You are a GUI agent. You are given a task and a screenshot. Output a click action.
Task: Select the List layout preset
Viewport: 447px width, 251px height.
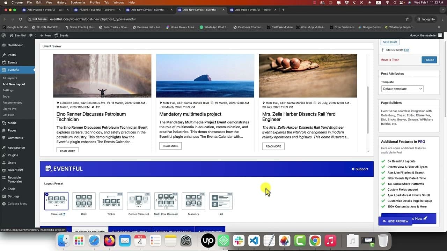point(221,201)
